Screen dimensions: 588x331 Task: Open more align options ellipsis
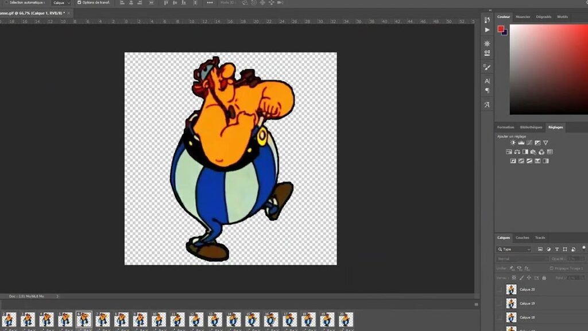click(x=210, y=3)
